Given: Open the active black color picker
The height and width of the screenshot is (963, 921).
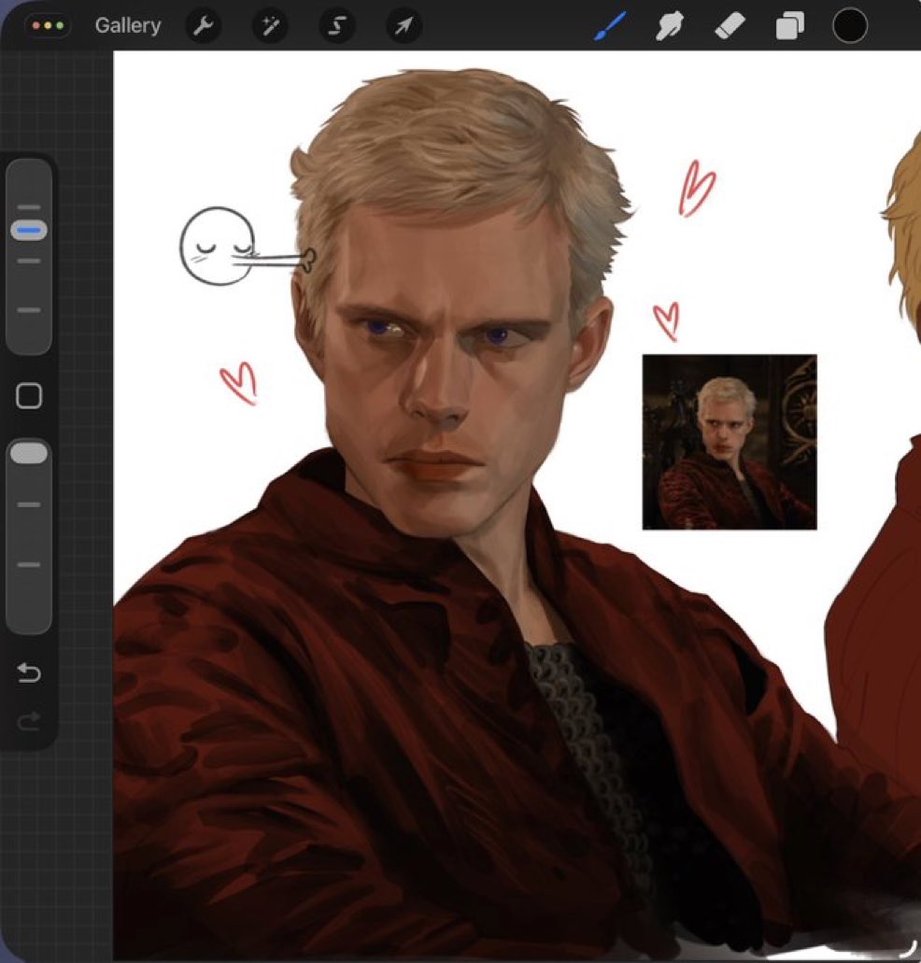Looking at the screenshot, I should coord(850,26).
